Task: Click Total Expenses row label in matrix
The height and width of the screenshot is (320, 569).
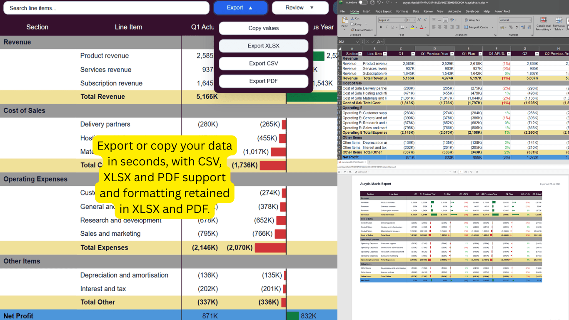Action: (x=104, y=247)
